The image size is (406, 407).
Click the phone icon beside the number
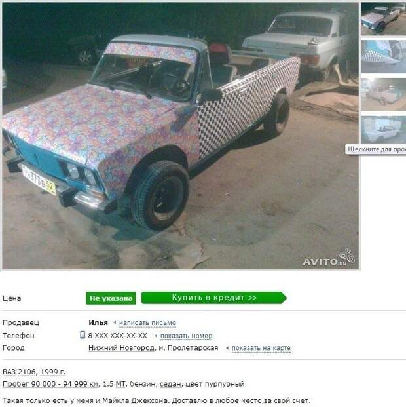[x=83, y=335]
